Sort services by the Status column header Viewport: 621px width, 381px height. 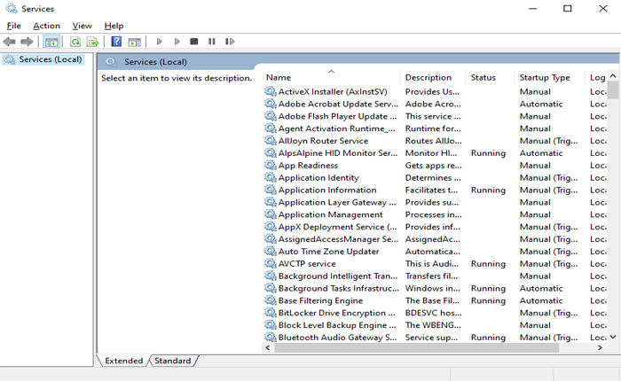point(483,78)
